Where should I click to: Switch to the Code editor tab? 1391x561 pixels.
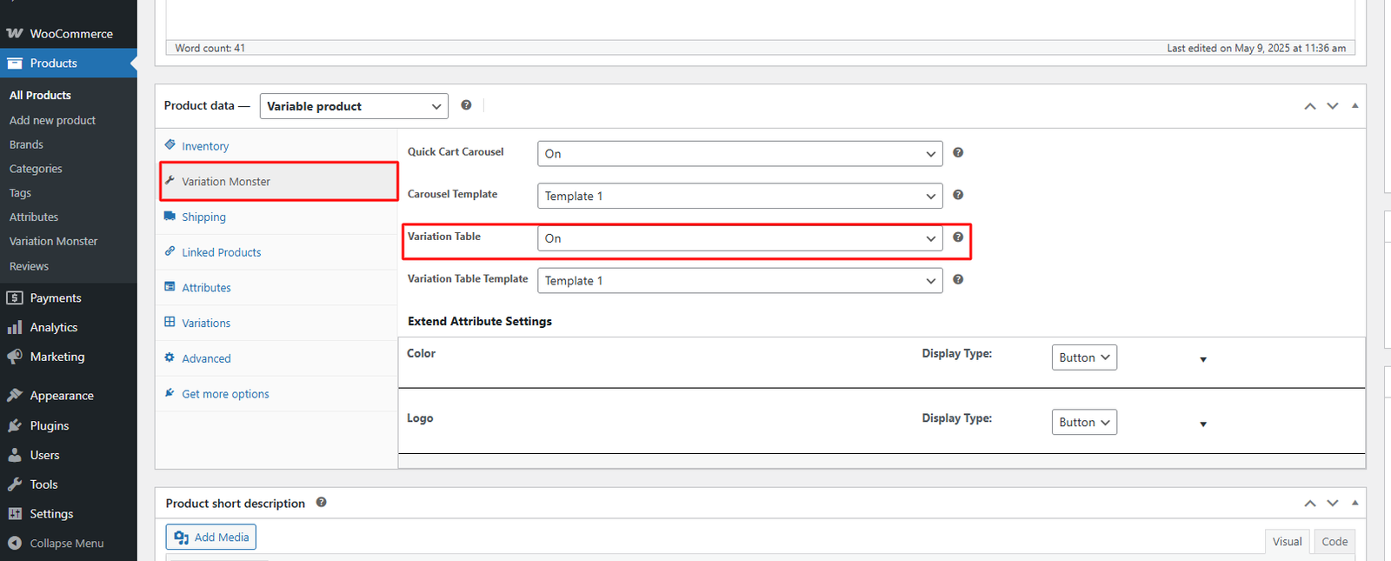click(1334, 541)
